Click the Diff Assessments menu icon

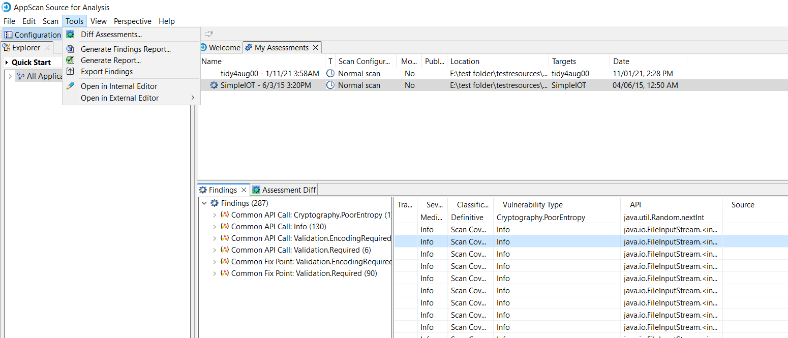point(70,35)
